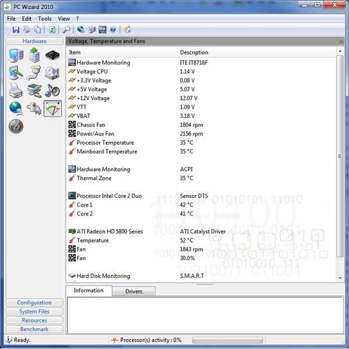Click the Fan 1843 rpm row

[x=201, y=250]
